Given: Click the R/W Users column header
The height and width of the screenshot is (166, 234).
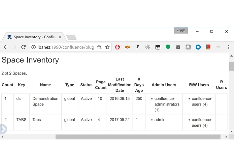Looking at the screenshot, I should tap(199, 85).
